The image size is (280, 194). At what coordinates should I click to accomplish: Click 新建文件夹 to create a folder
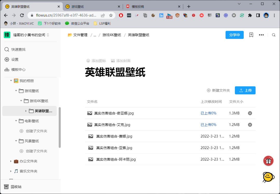click(x=218, y=90)
